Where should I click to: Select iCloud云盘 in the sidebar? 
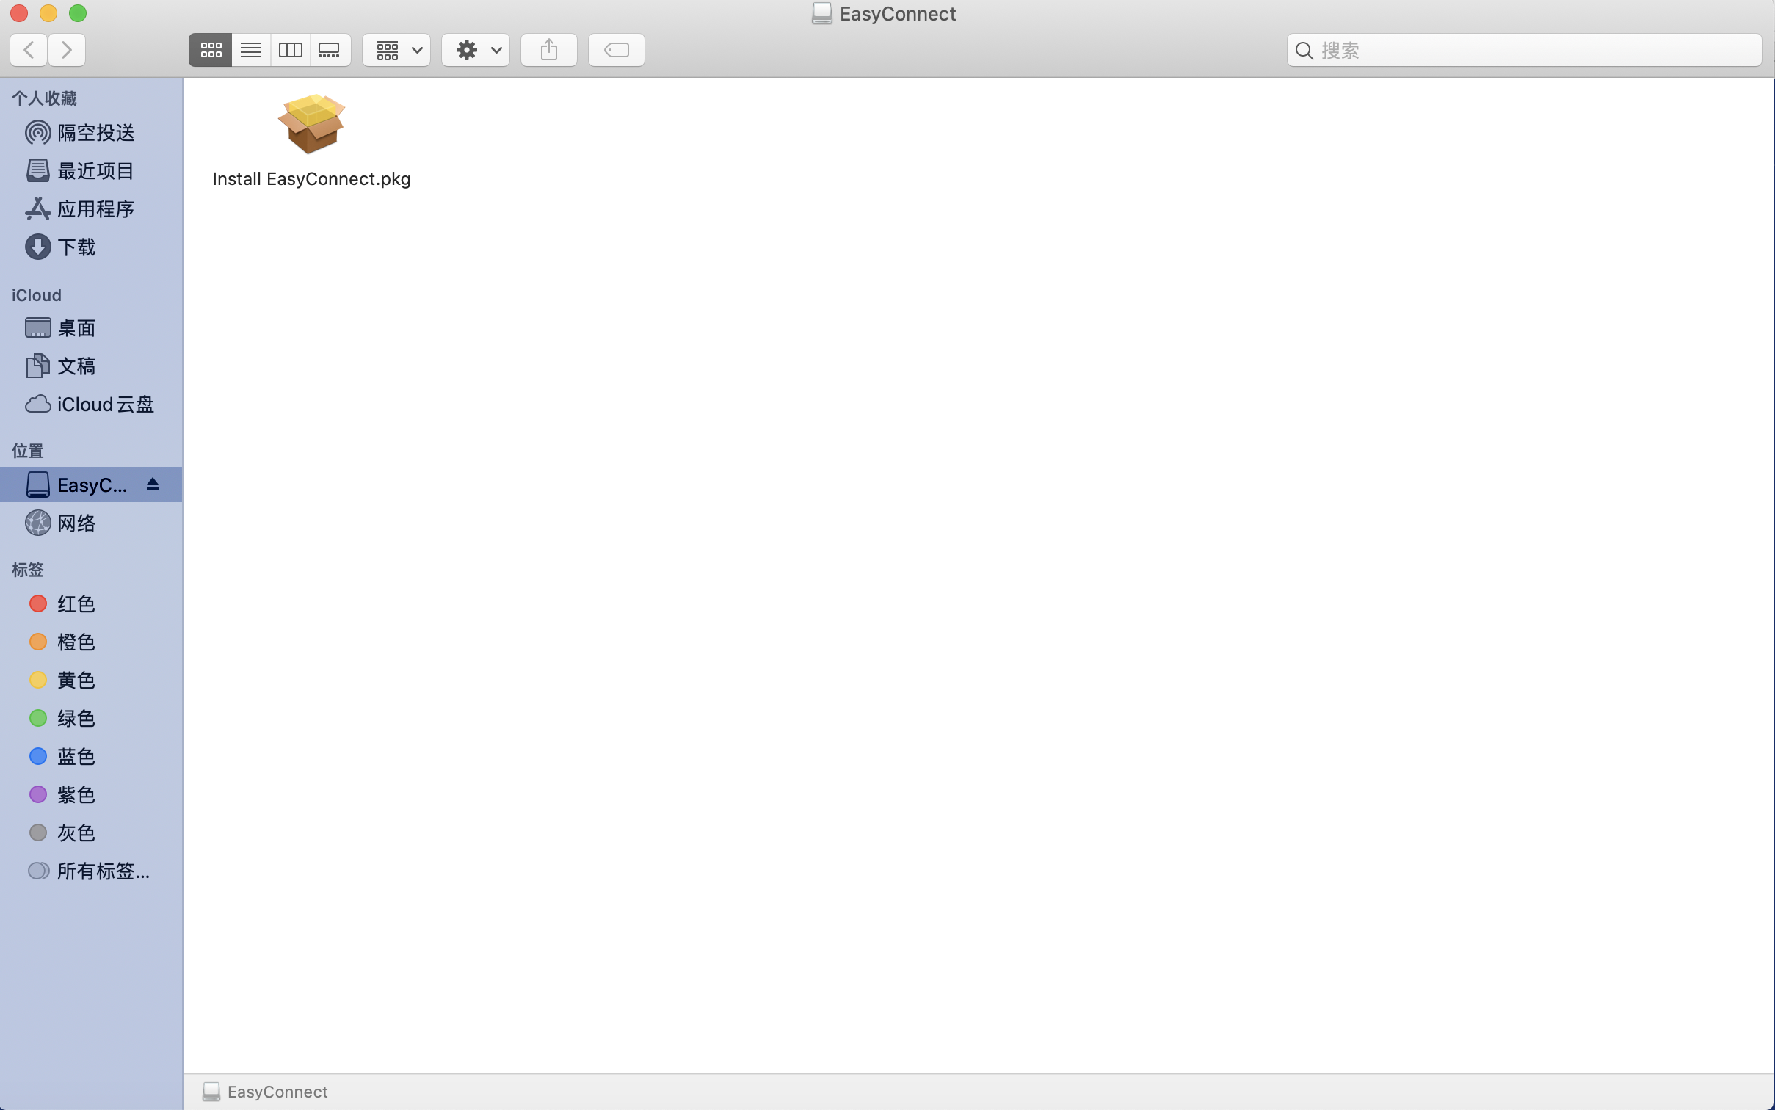tap(105, 405)
